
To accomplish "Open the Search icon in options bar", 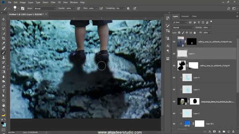I will (x=229, y=9).
